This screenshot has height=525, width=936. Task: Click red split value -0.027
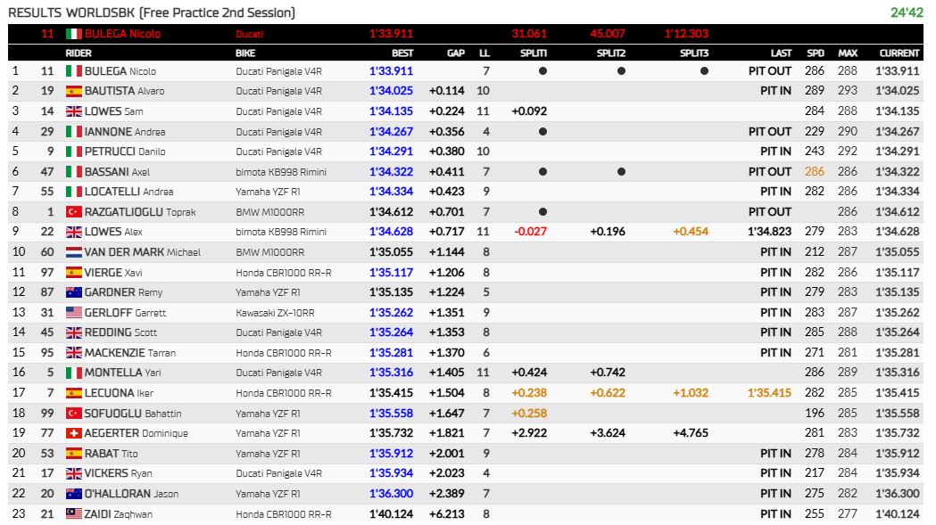point(530,232)
